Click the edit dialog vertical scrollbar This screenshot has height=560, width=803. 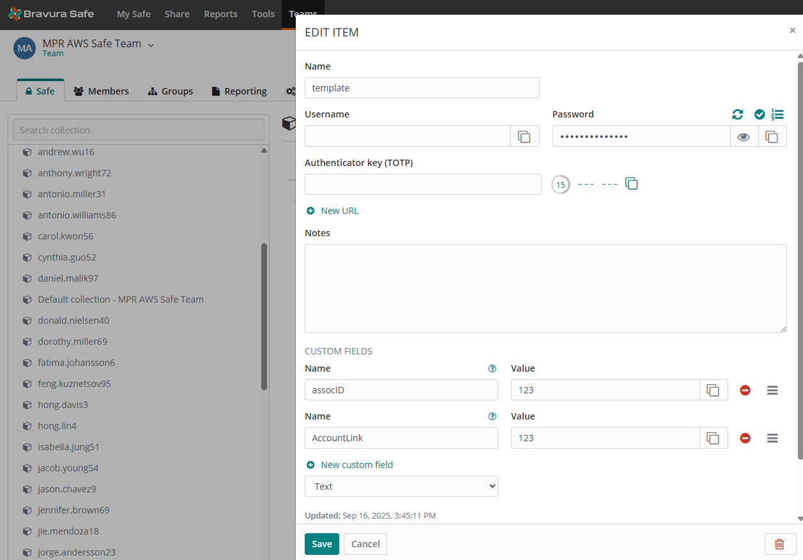click(x=800, y=255)
